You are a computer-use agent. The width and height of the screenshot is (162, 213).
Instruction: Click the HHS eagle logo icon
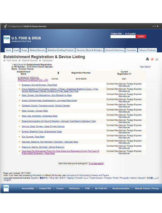pos(5,26)
